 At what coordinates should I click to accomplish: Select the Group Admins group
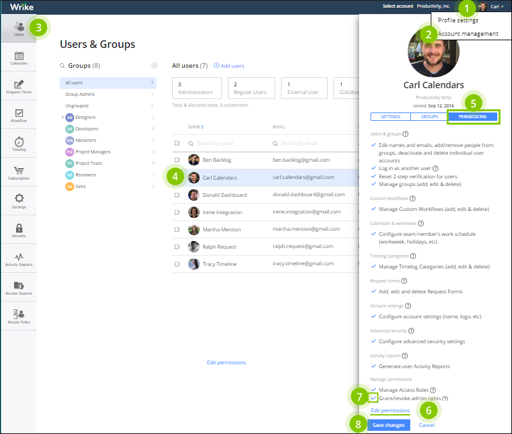coord(80,94)
